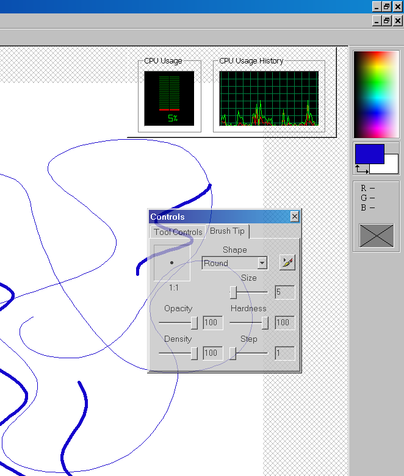Click the Density slider handle

[x=194, y=353]
